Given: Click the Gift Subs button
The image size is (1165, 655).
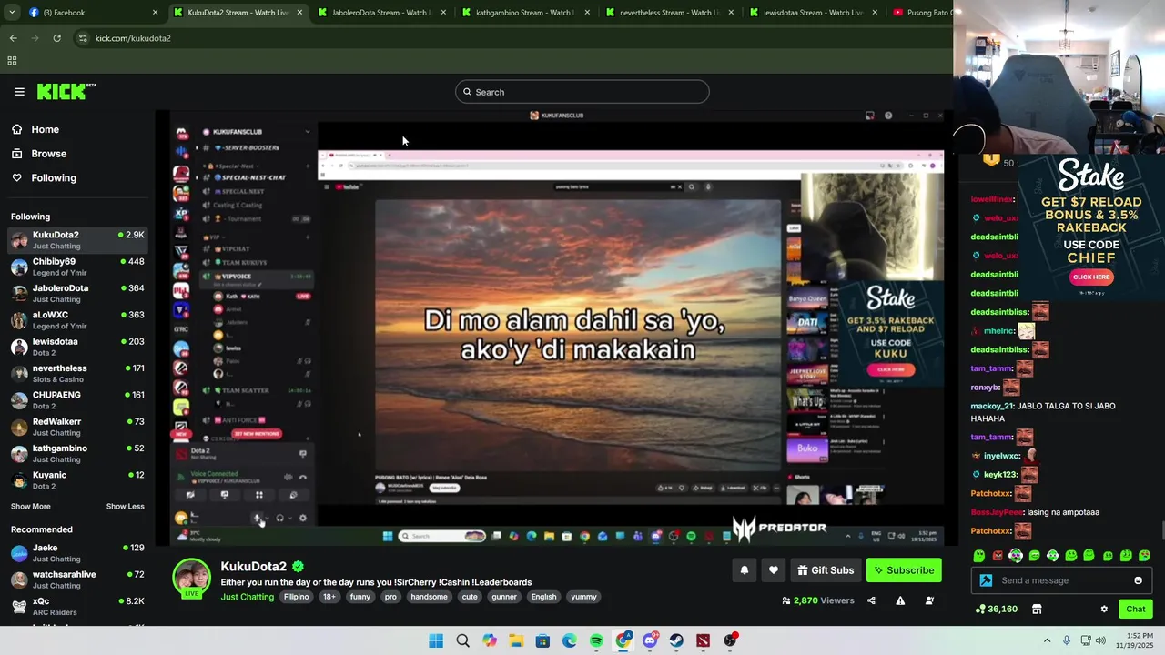Looking at the screenshot, I should coord(826,570).
